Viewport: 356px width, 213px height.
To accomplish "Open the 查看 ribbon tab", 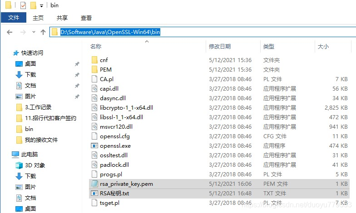I will coord(86,18).
